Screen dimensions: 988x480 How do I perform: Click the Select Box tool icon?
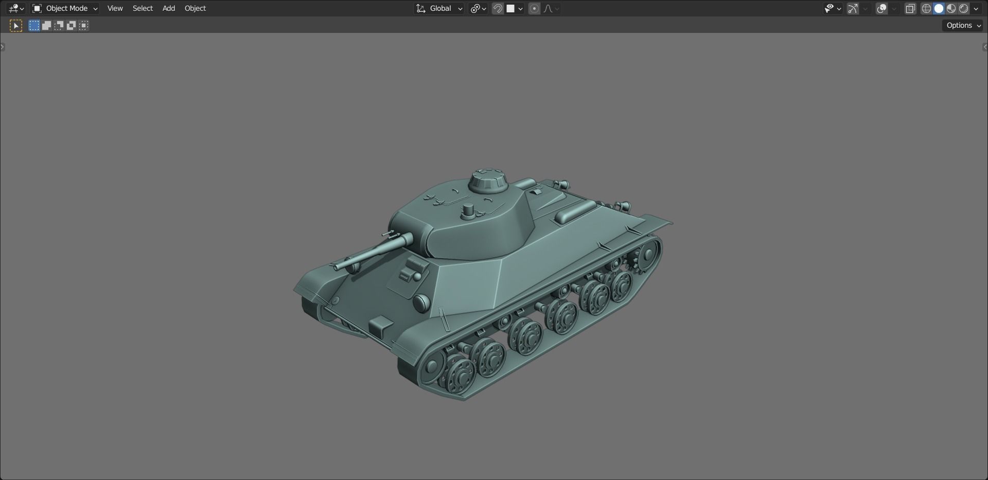point(16,26)
